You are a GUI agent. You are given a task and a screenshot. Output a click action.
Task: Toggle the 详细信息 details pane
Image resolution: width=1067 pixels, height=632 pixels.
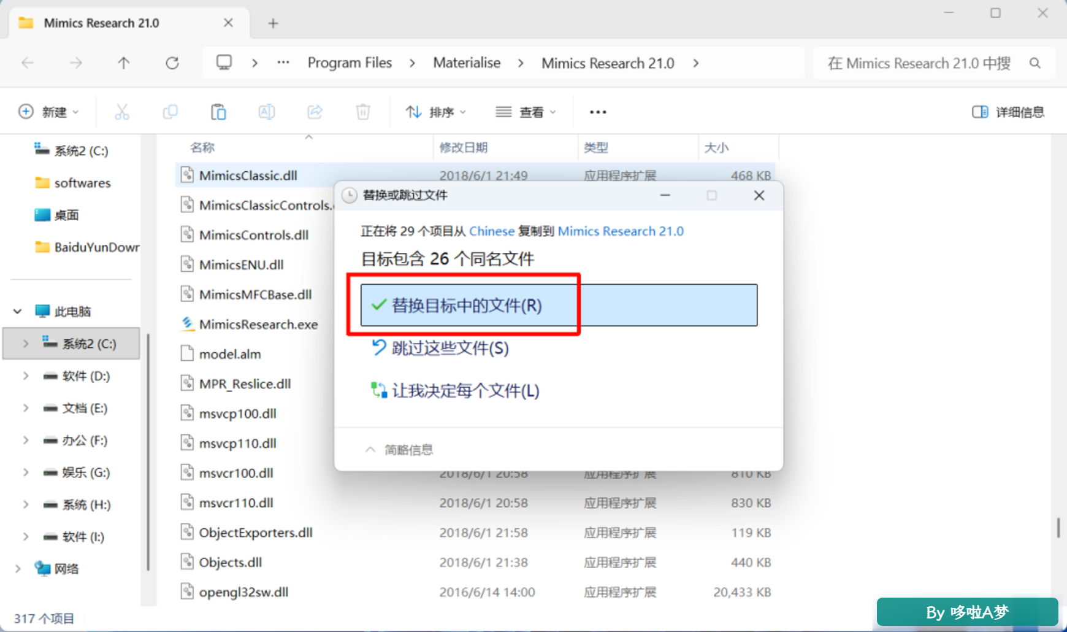point(1008,112)
